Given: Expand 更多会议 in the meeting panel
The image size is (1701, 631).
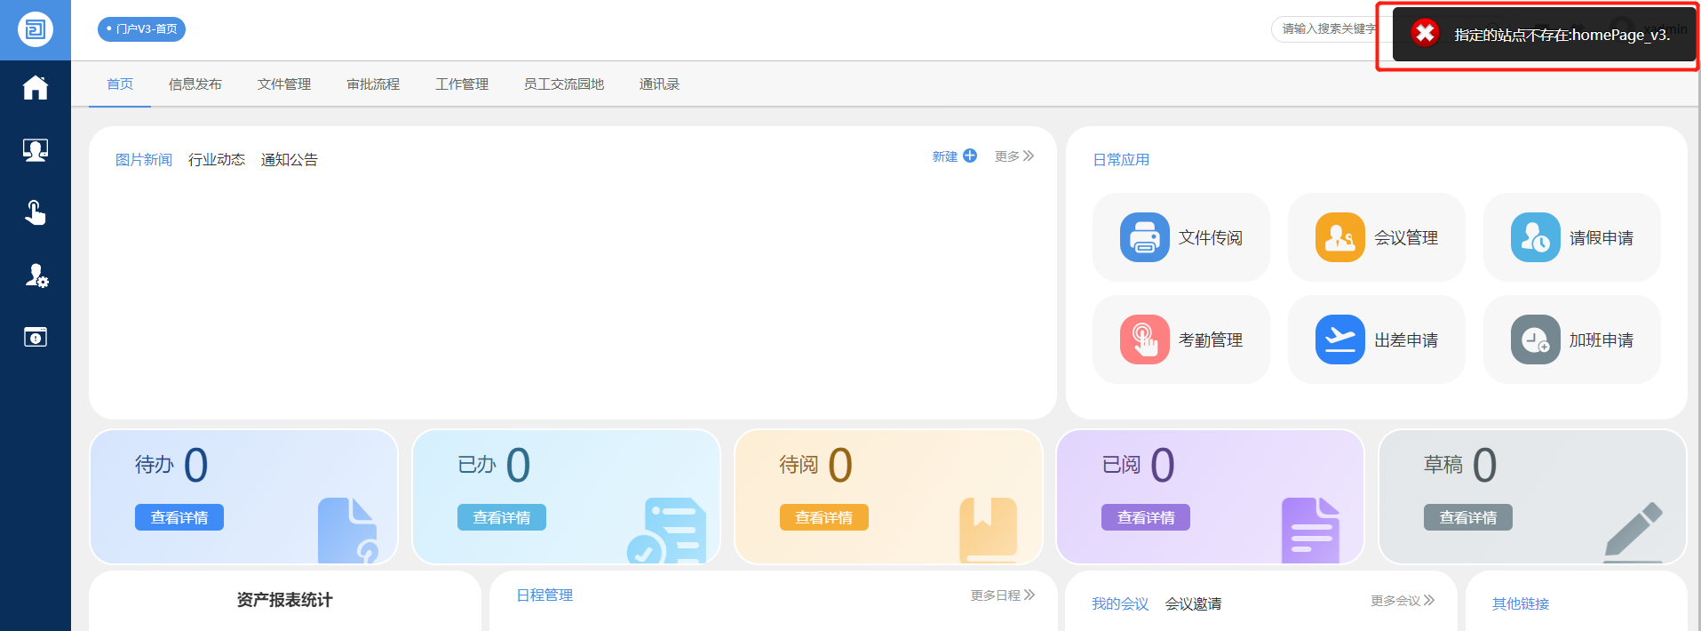Looking at the screenshot, I should [x=1403, y=600].
